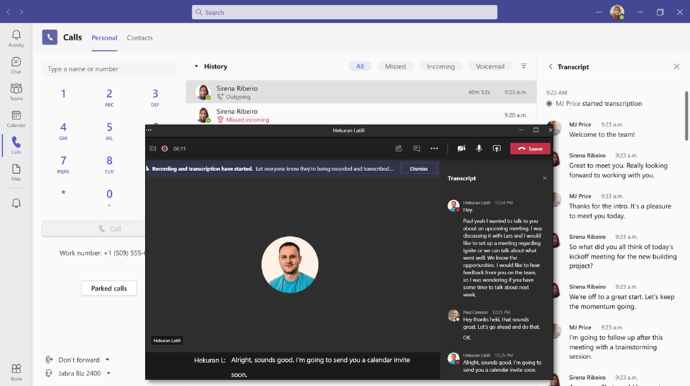Viewport: 690px width, 386px height.
Task: Open Settings and more ellipsis in title bar
Action: click(x=599, y=12)
